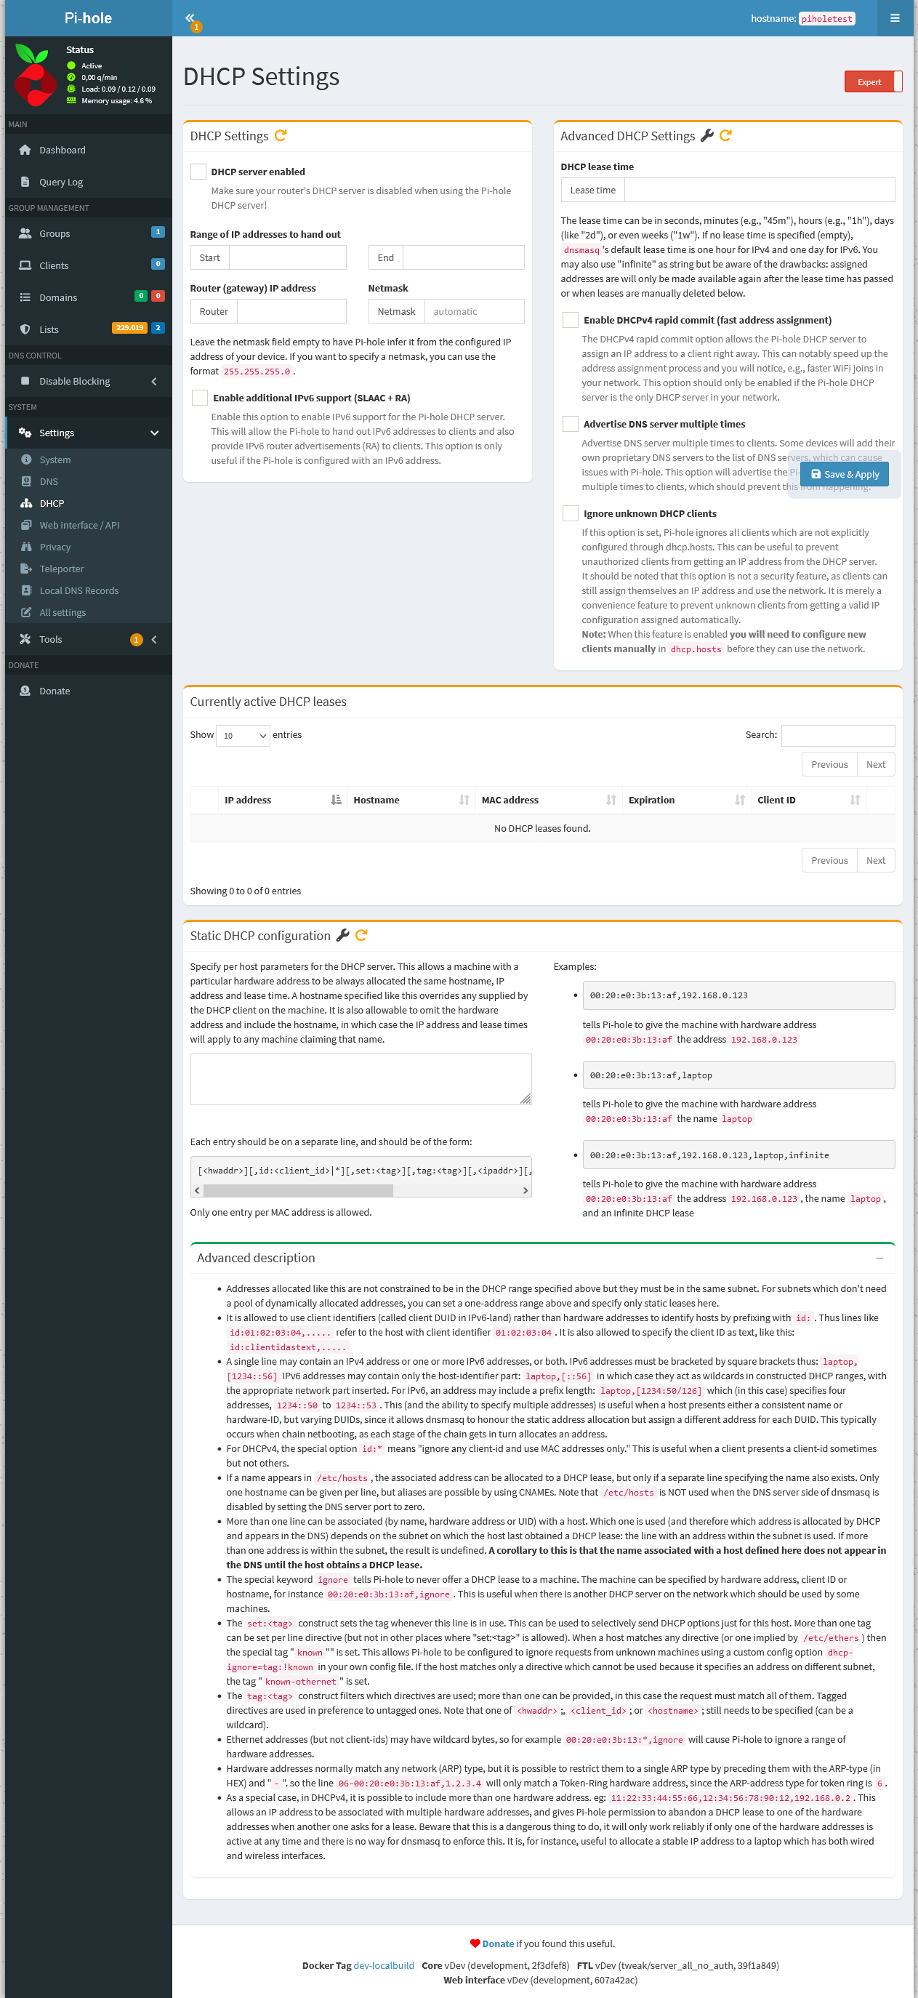Click the red heart icon in footer
Image resolution: width=918 pixels, height=1998 pixels.
click(475, 1943)
